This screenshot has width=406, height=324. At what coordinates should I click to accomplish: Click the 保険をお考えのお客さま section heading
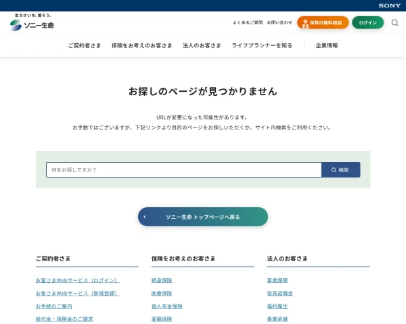[x=183, y=259]
